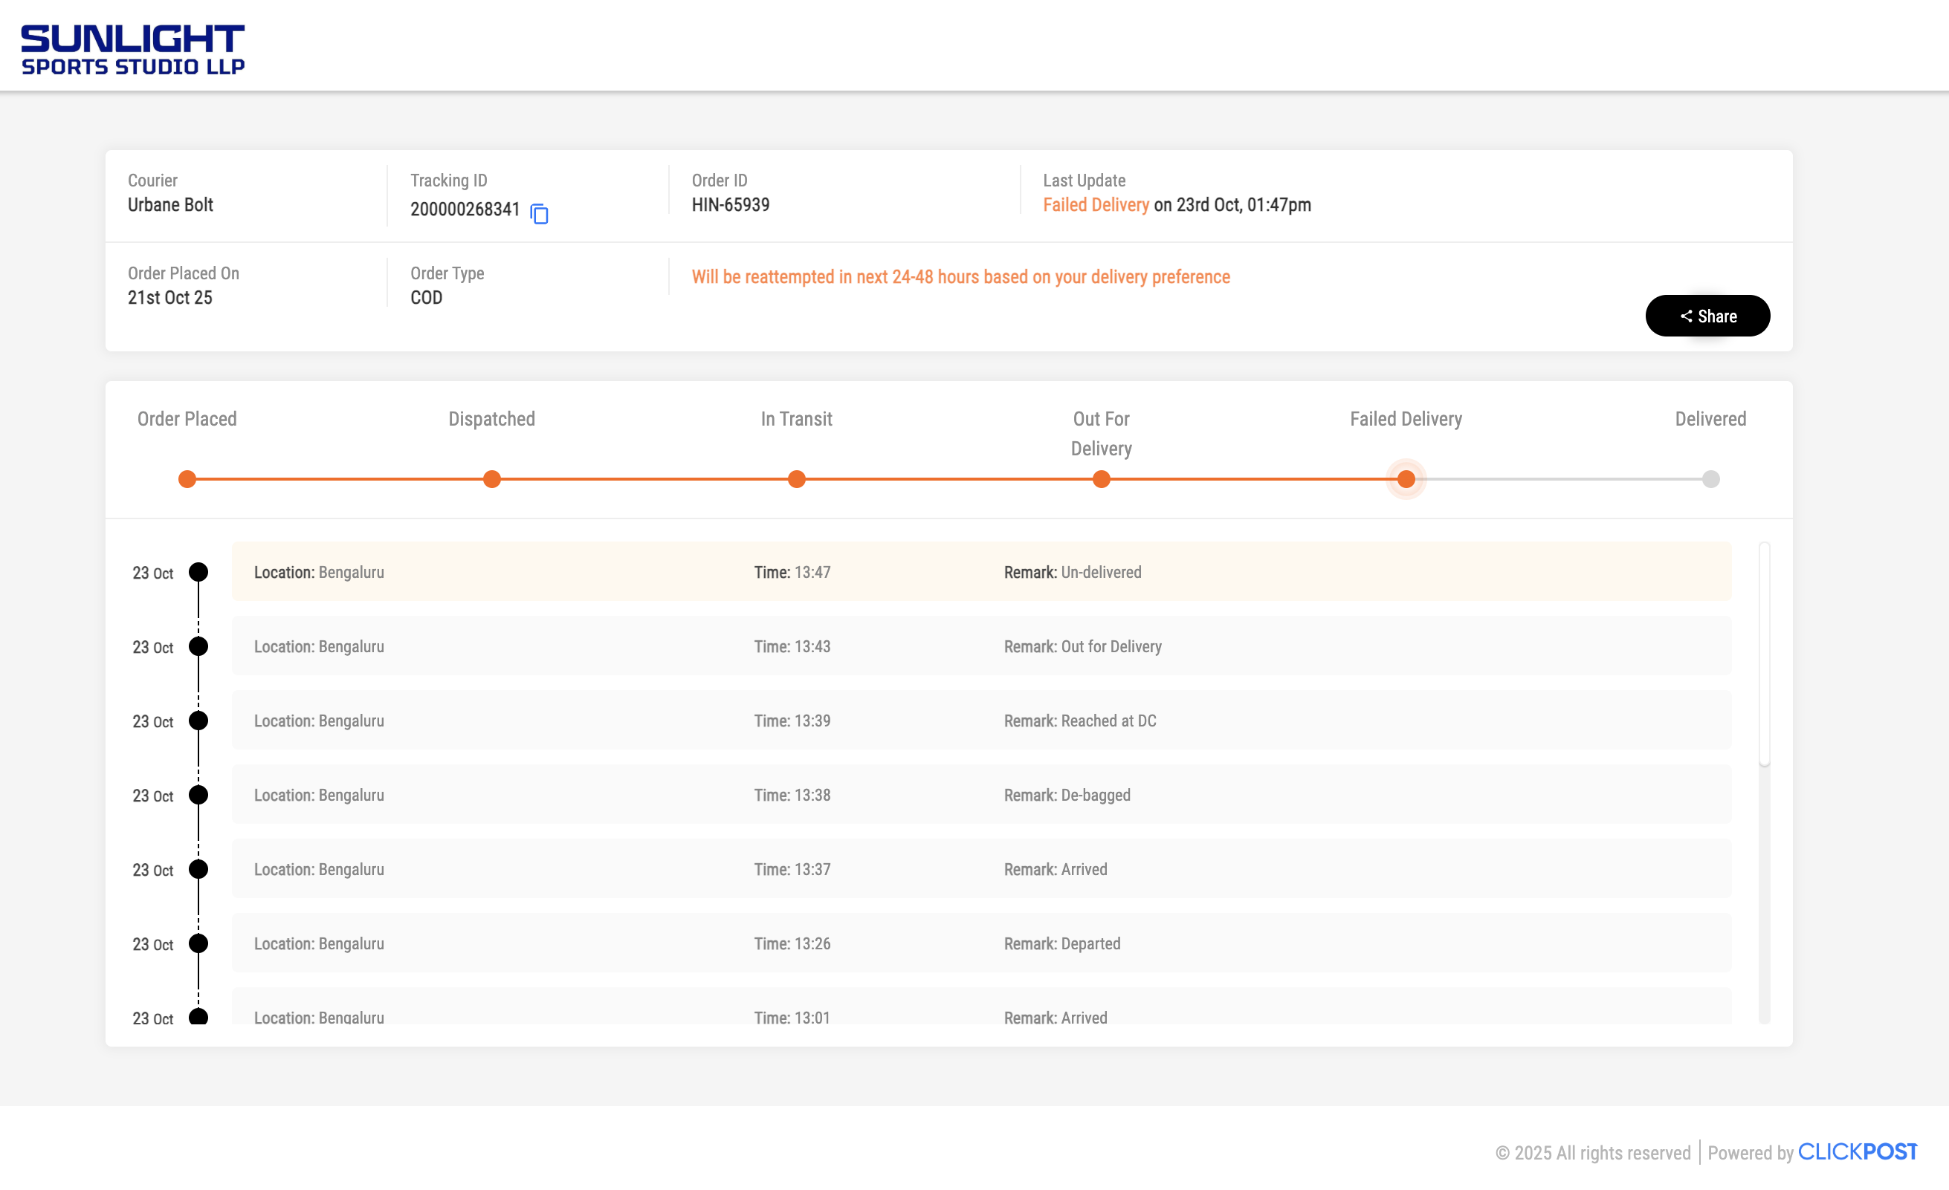1949x1190 pixels.
Task: Copy the tracking ID with clipboard icon
Action: (x=540, y=213)
